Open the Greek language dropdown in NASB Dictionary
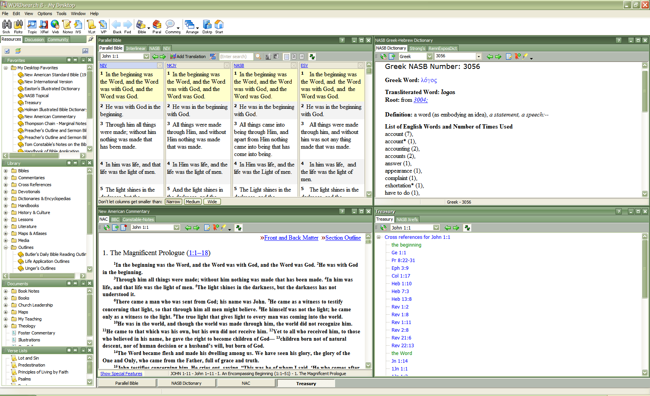This screenshot has width=650, height=396. (429, 57)
